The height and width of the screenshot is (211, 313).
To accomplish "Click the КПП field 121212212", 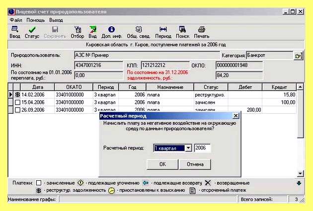I will click(165, 66).
